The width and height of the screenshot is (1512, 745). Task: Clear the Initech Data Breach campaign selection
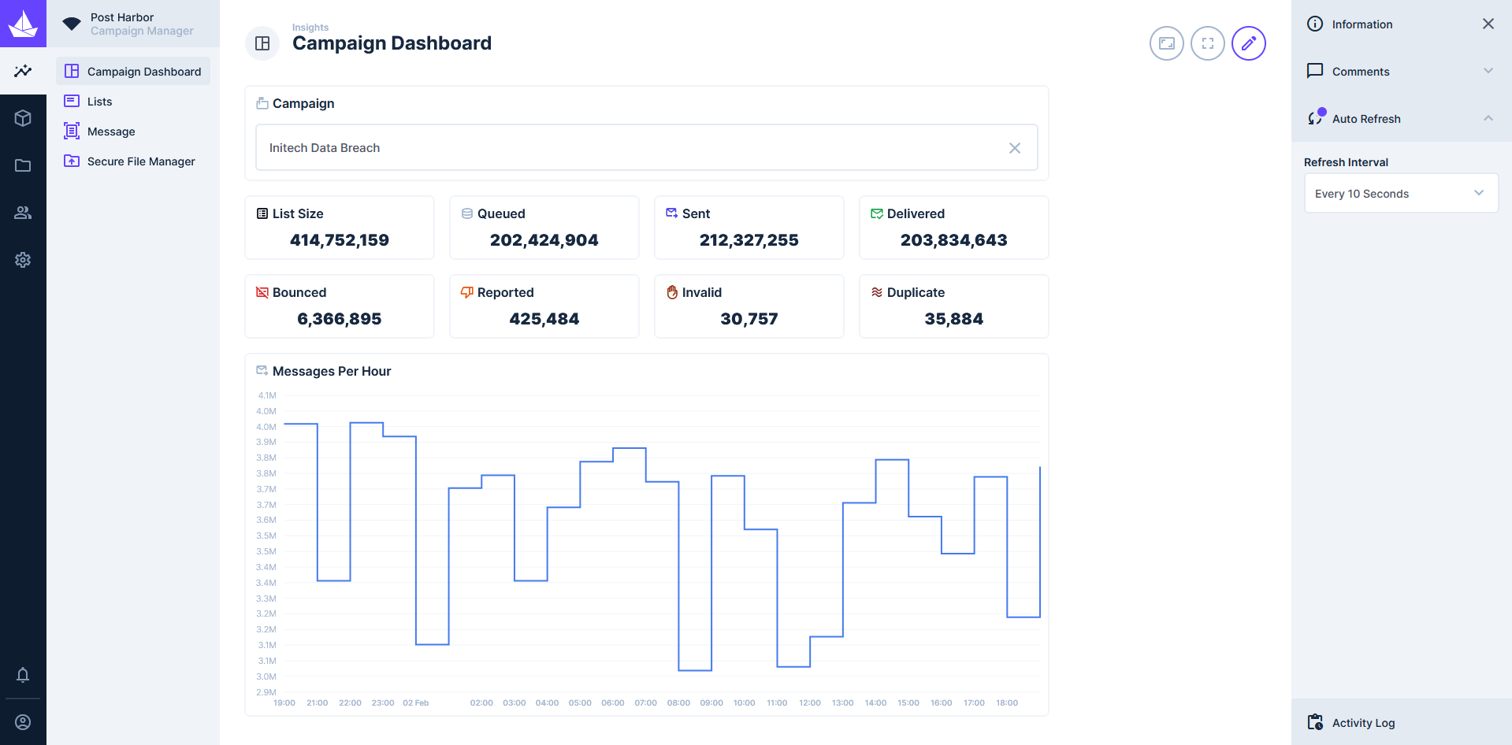[1014, 148]
